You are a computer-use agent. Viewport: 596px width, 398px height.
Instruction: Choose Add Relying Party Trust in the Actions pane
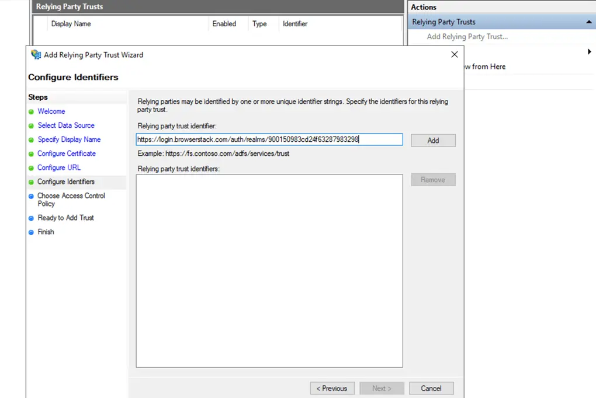pos(467,37)
